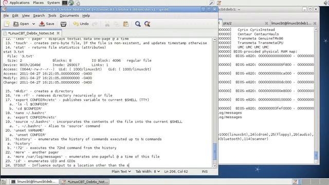The height and width of the screenshot is (185, 329).
Task: Click the Print icon in toolbar
Action: pyautogui.click(x=63, y=24)
